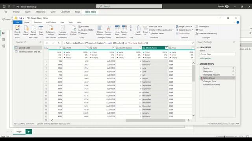Click Manage Parameters icon

coord(63,28)
